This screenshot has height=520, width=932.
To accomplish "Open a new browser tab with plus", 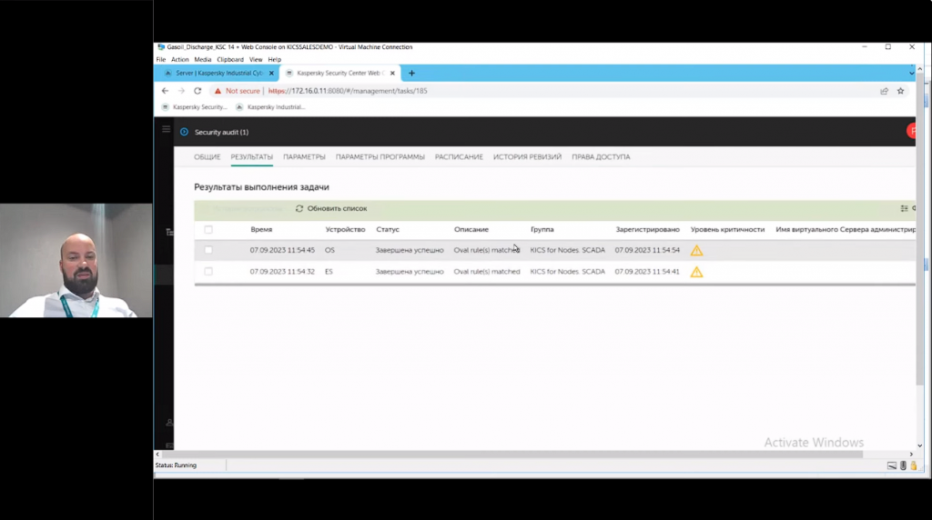I will (x=411, y=73).
